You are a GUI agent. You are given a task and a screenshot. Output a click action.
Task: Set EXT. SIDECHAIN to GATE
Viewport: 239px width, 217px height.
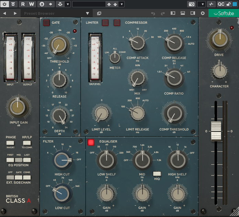coord(19,177)
